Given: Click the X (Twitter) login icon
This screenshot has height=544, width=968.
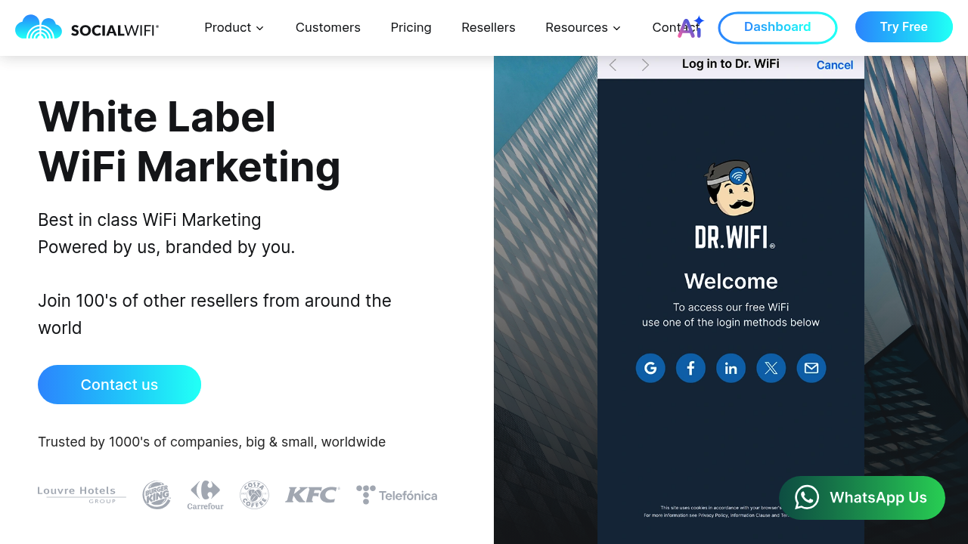Looking at the screenshot, I should click(771, 368).
